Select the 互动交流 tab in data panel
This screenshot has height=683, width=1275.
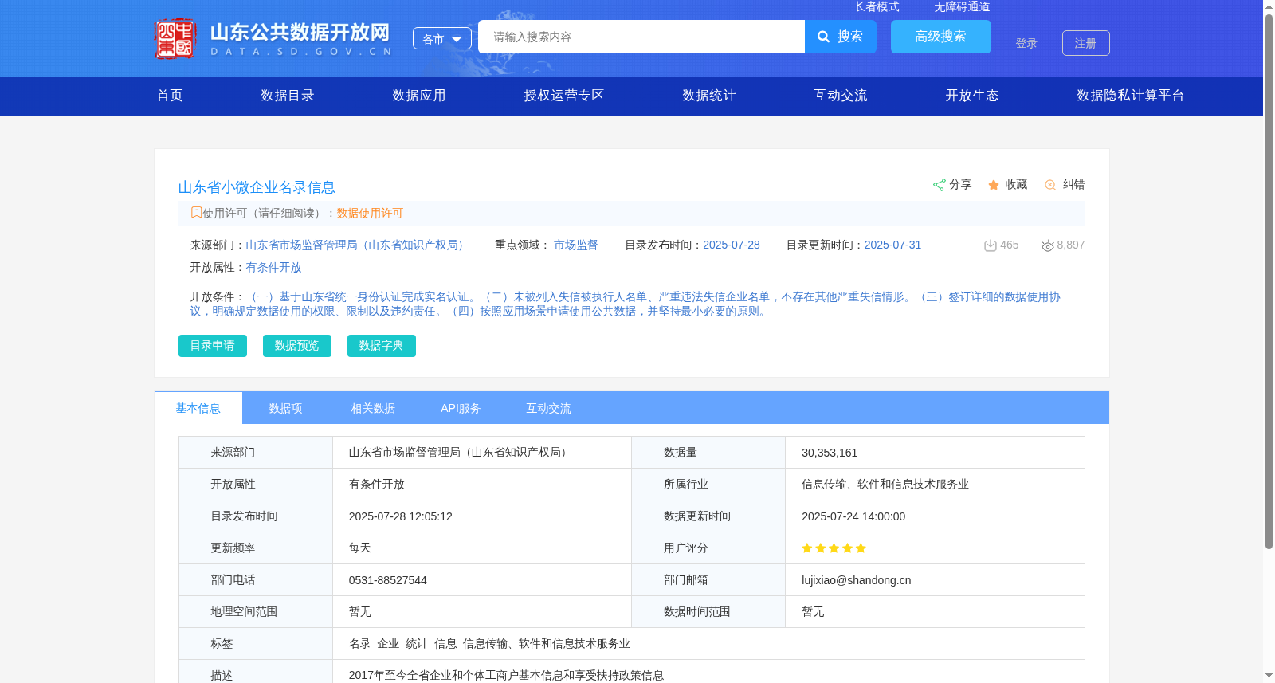click(549, 408)
